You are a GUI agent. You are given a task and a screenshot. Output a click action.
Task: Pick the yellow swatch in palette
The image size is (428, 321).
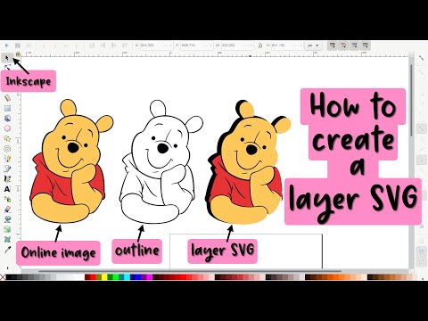104,277
